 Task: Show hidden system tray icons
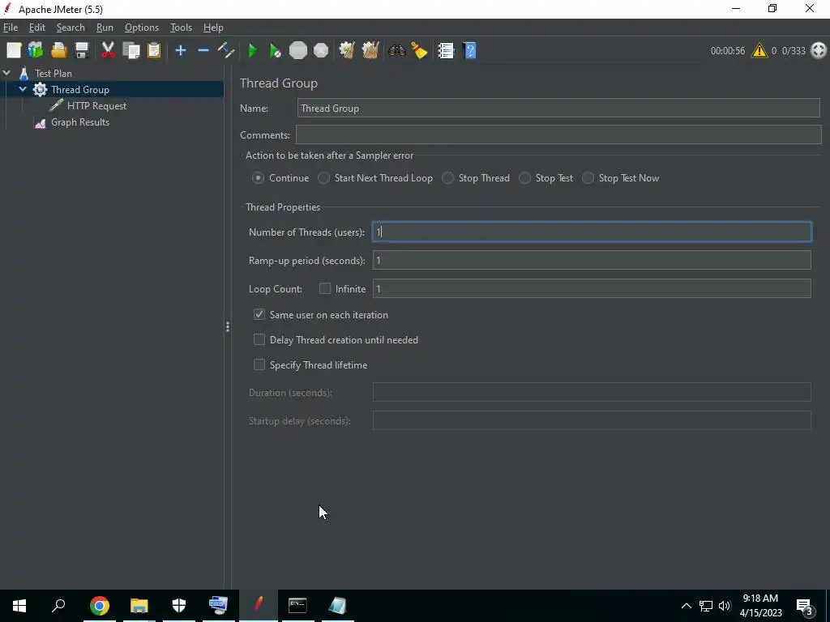[686, 606]
